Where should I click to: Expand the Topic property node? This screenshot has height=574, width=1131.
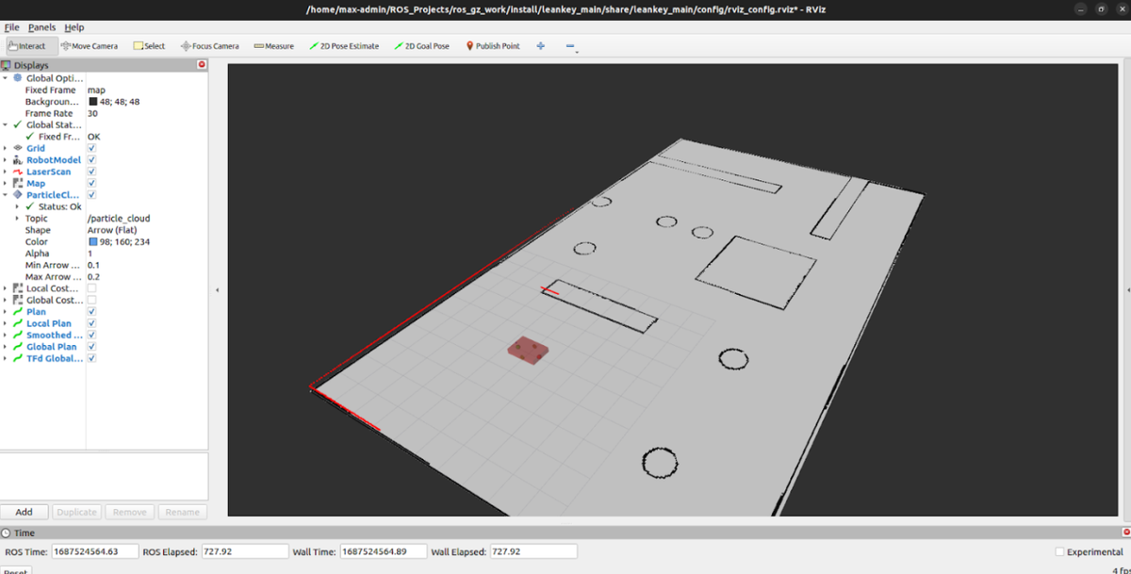17,218
